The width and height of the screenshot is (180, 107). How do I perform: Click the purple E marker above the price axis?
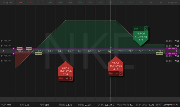coord(13,49)
